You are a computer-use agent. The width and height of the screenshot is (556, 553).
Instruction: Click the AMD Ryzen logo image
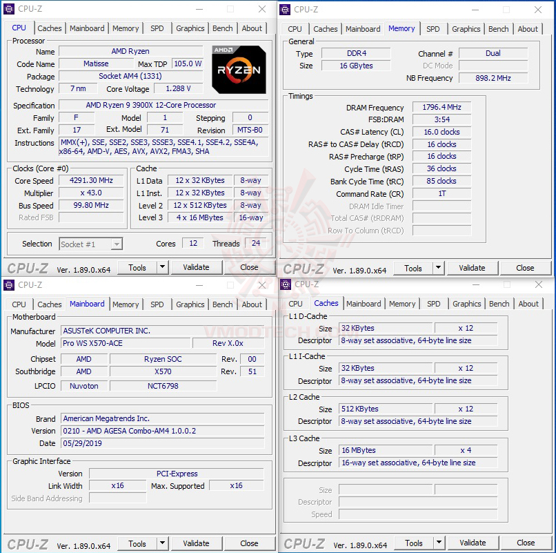point(239,69)
